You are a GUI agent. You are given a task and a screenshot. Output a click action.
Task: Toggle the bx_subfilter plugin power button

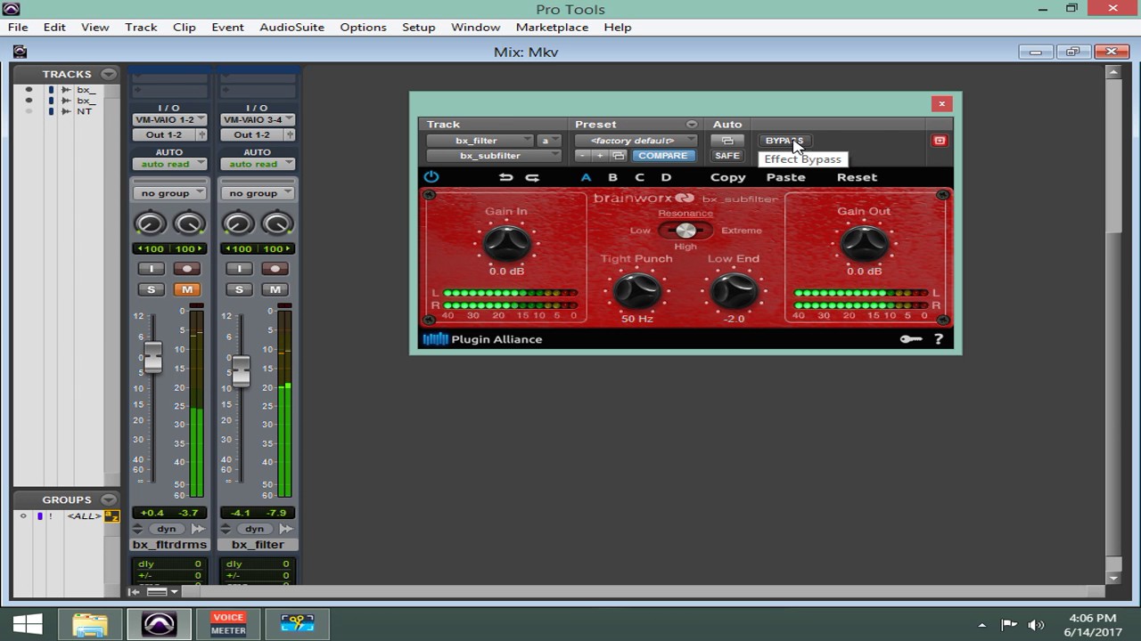click(x=431, y=177)
